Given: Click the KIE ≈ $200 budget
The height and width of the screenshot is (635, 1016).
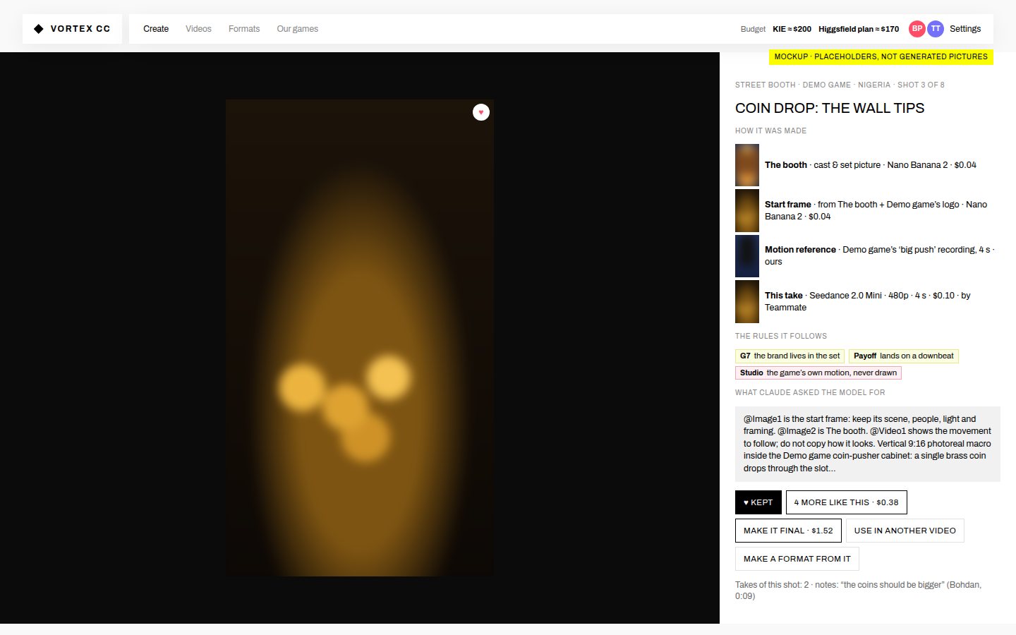Looking at the screenshot, I should point(792,29).
